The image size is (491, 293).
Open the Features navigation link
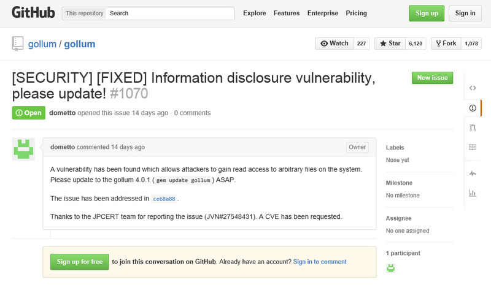point(287,13)
